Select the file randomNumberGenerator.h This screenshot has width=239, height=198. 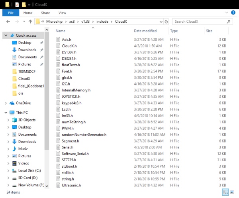point(84,135)
